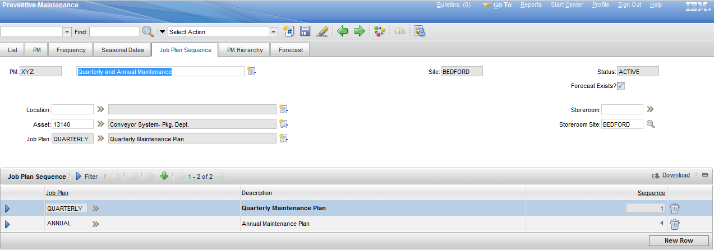The height and width of the screenshot is (250, 714).
Task: Expand details of the ANNUAL row
Action: (7, 224)
